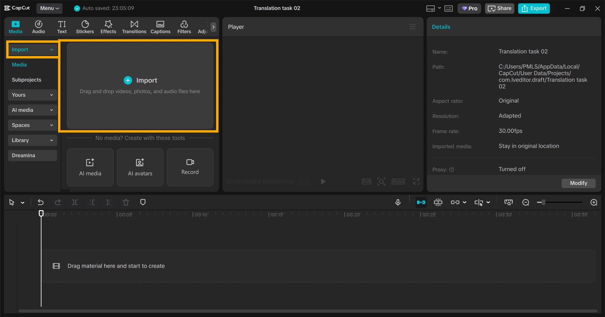
Task: Click the marker shield icon in timeline toolbar
Action: (143, 202)
